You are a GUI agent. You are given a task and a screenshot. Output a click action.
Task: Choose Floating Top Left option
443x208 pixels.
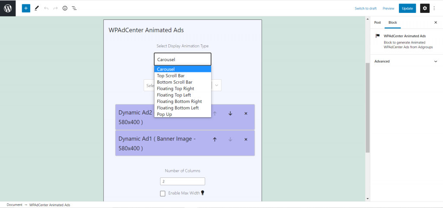click(x=183, y=95)
